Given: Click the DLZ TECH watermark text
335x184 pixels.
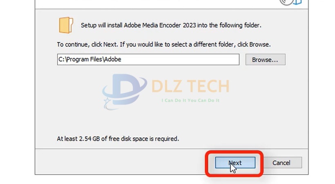Looking at the screenshot, I should 190,87.
